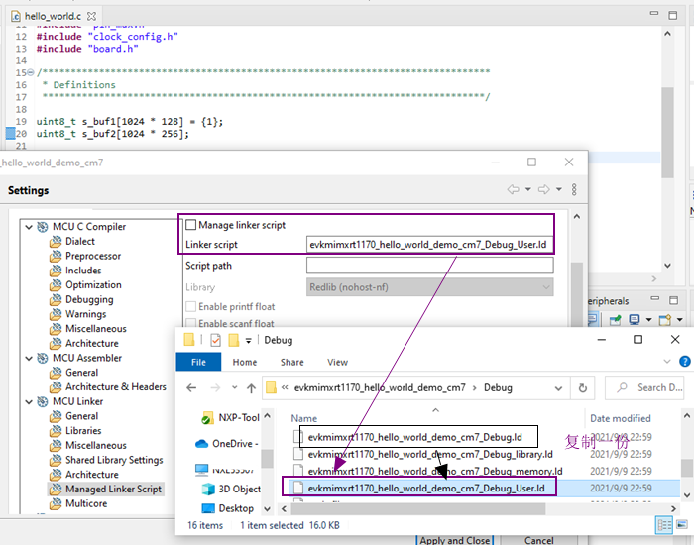Select Debugging settings item
Viewport: 694px width, 545px height.
click(x=89, y=299)
